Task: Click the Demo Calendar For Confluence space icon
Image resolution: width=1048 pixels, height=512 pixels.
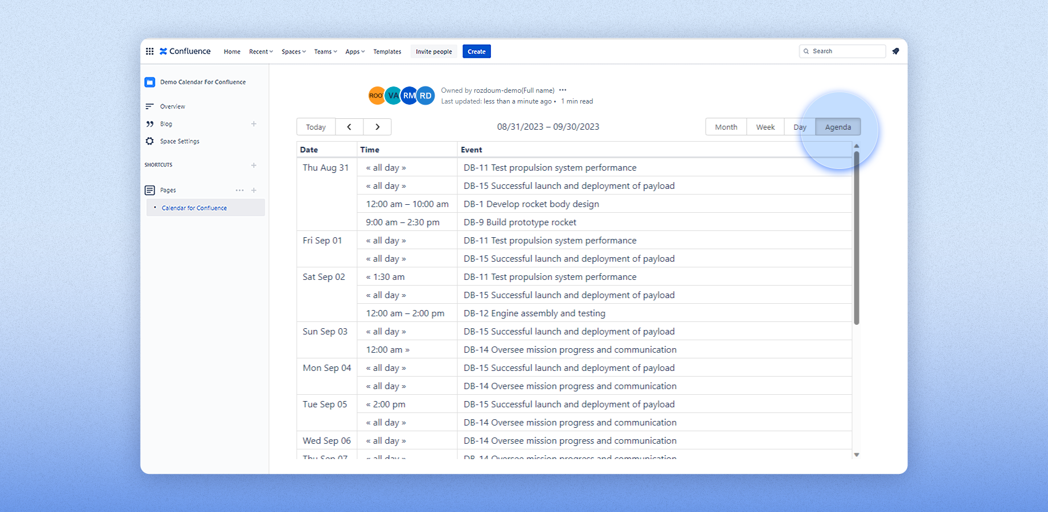Action: [x=149, y=82]
